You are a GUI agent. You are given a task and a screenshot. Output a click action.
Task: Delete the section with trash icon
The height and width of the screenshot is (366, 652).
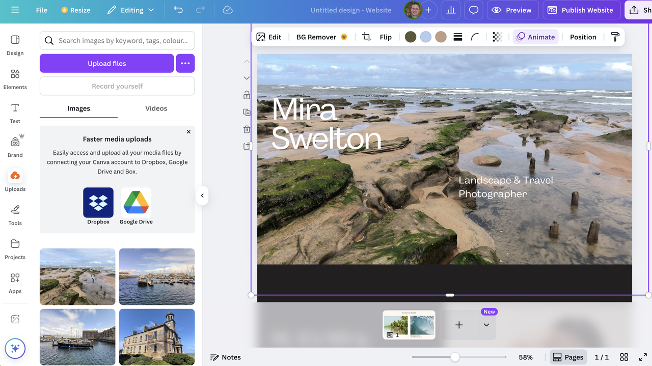click(247, 129)
